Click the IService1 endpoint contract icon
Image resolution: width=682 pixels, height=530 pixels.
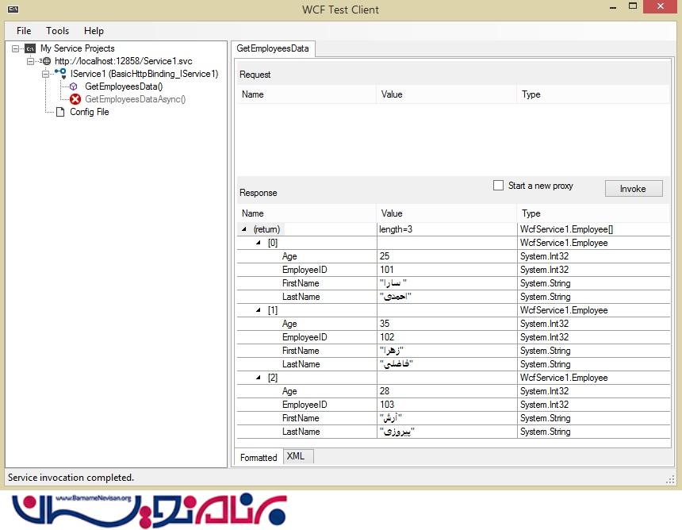[60, 74]
